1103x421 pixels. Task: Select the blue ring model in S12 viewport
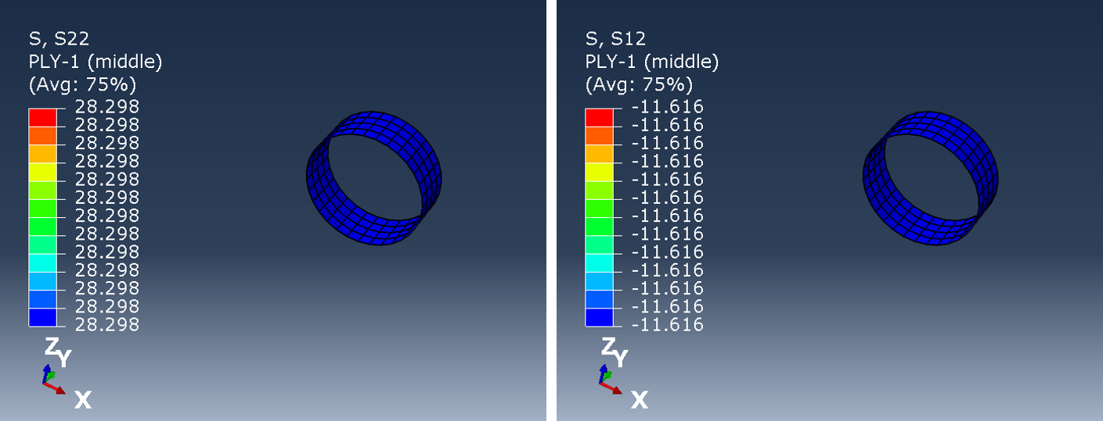930,180
